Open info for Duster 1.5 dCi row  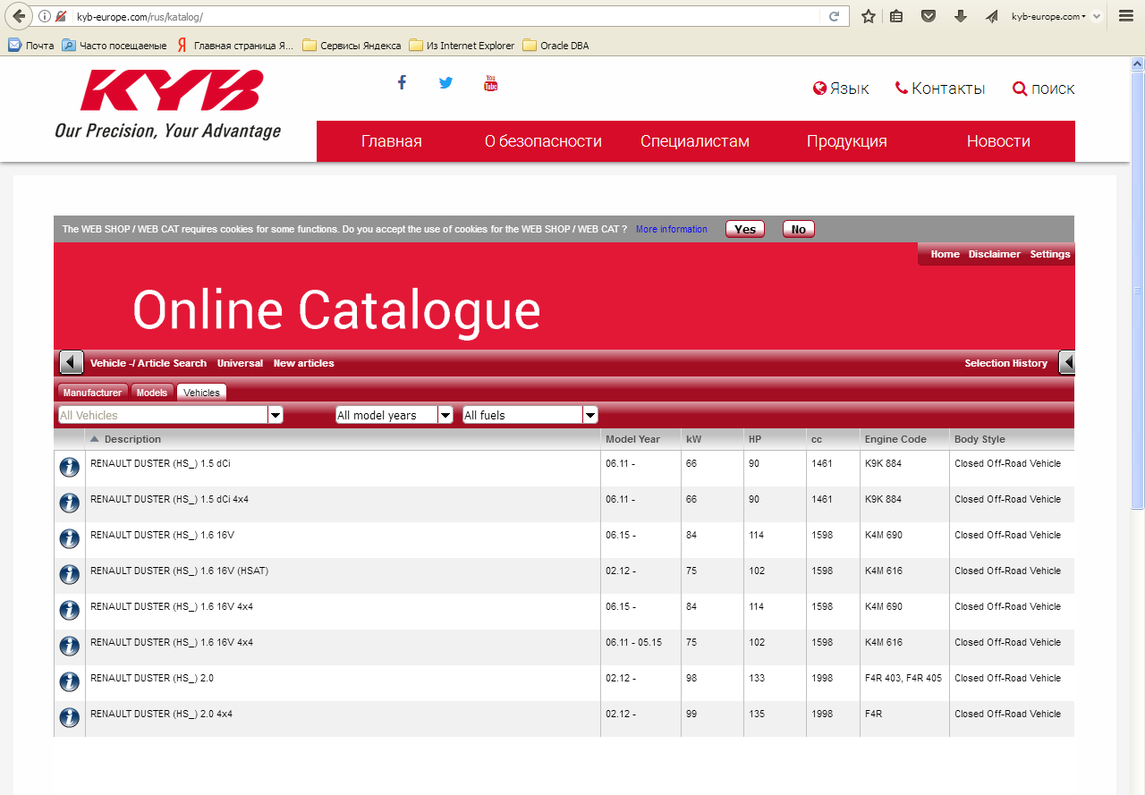tap(69, 467)
